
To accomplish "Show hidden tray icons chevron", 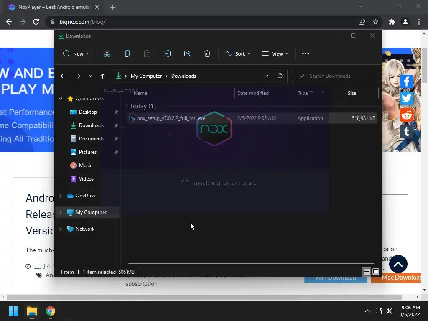I will coord(367,311).
